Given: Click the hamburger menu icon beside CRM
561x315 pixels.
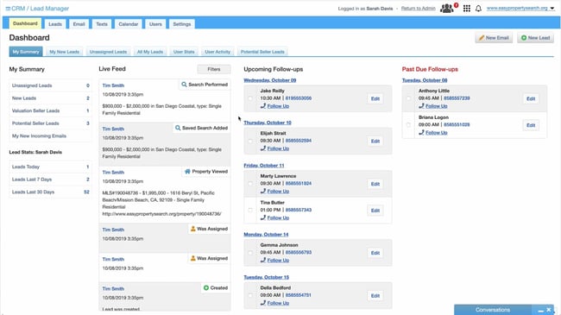Looking at the screenshot, I should (x=8, y=9).
